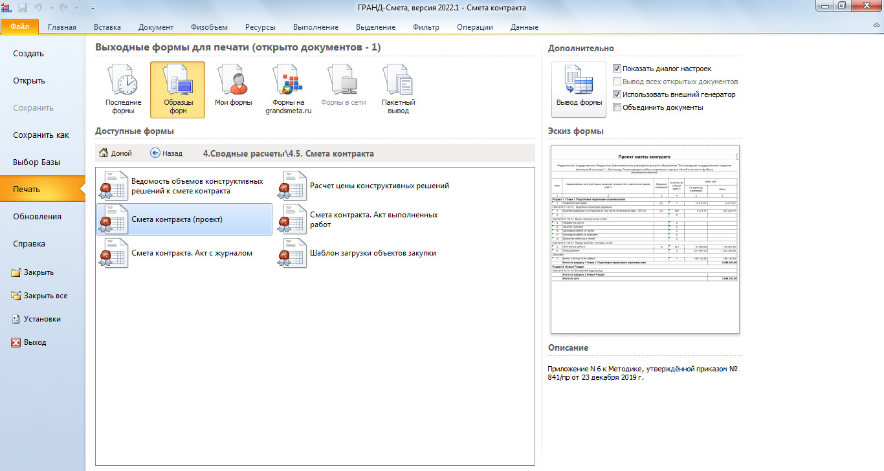Open the Последние формы category
Viewport: 884px width, 471px height.
[123, 90]
